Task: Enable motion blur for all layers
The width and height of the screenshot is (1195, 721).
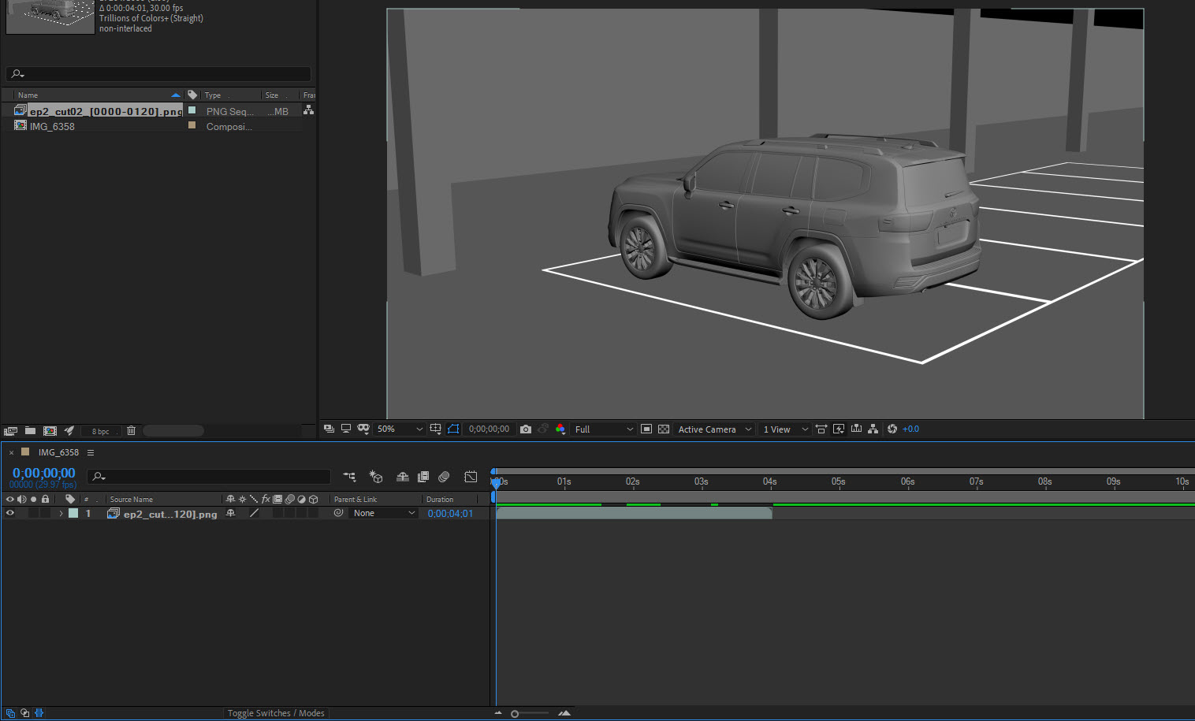Action: pos(444,477)
